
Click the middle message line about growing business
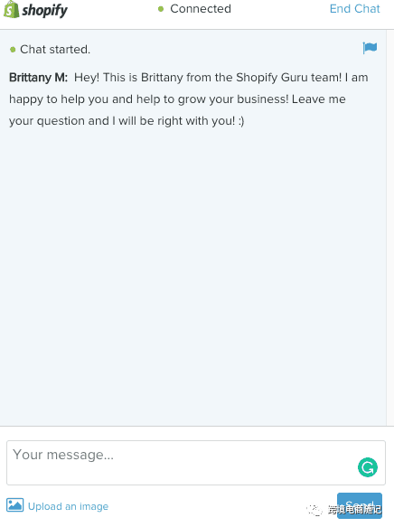177,99
